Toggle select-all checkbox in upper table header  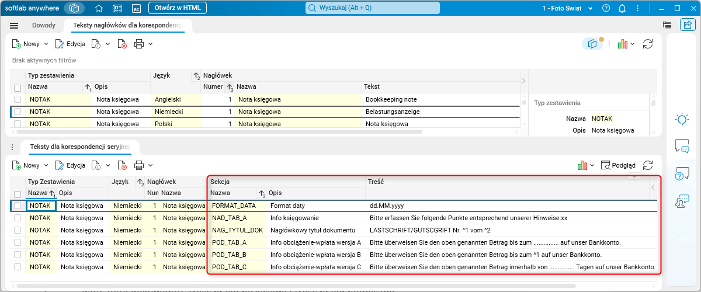18,88
